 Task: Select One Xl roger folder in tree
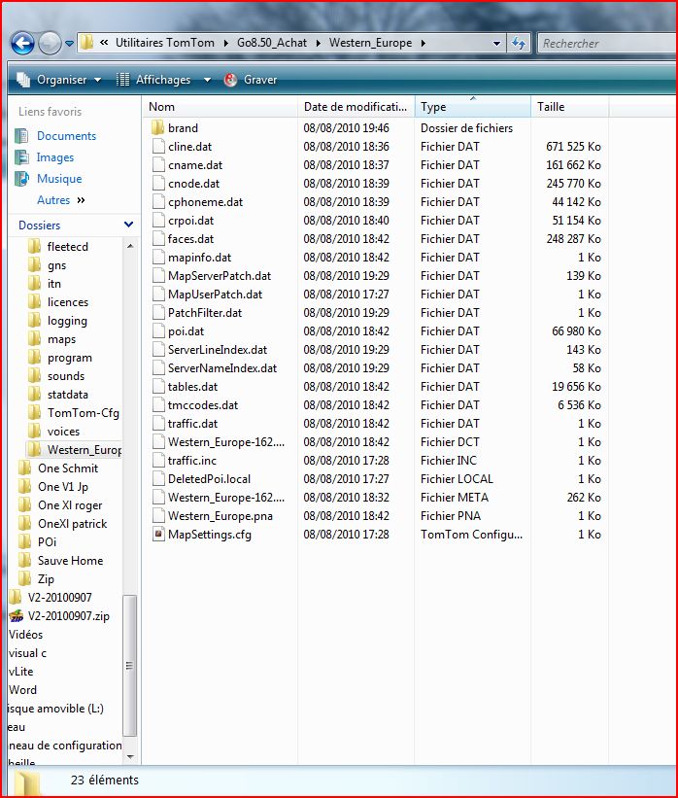[x=70, y=505]
